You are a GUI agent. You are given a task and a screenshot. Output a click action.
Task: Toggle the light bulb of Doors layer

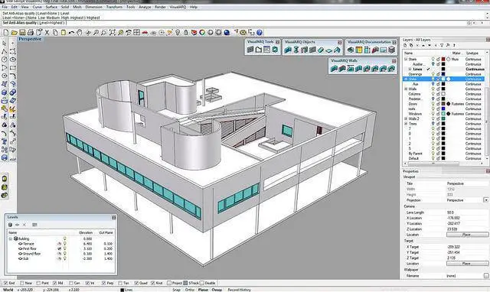[433, 103]
